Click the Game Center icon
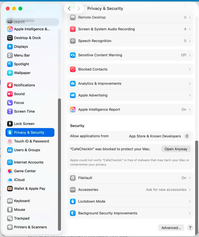Viewport: 199px width, 237px height. [10, 171]
